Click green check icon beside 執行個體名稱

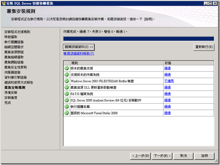67,107
